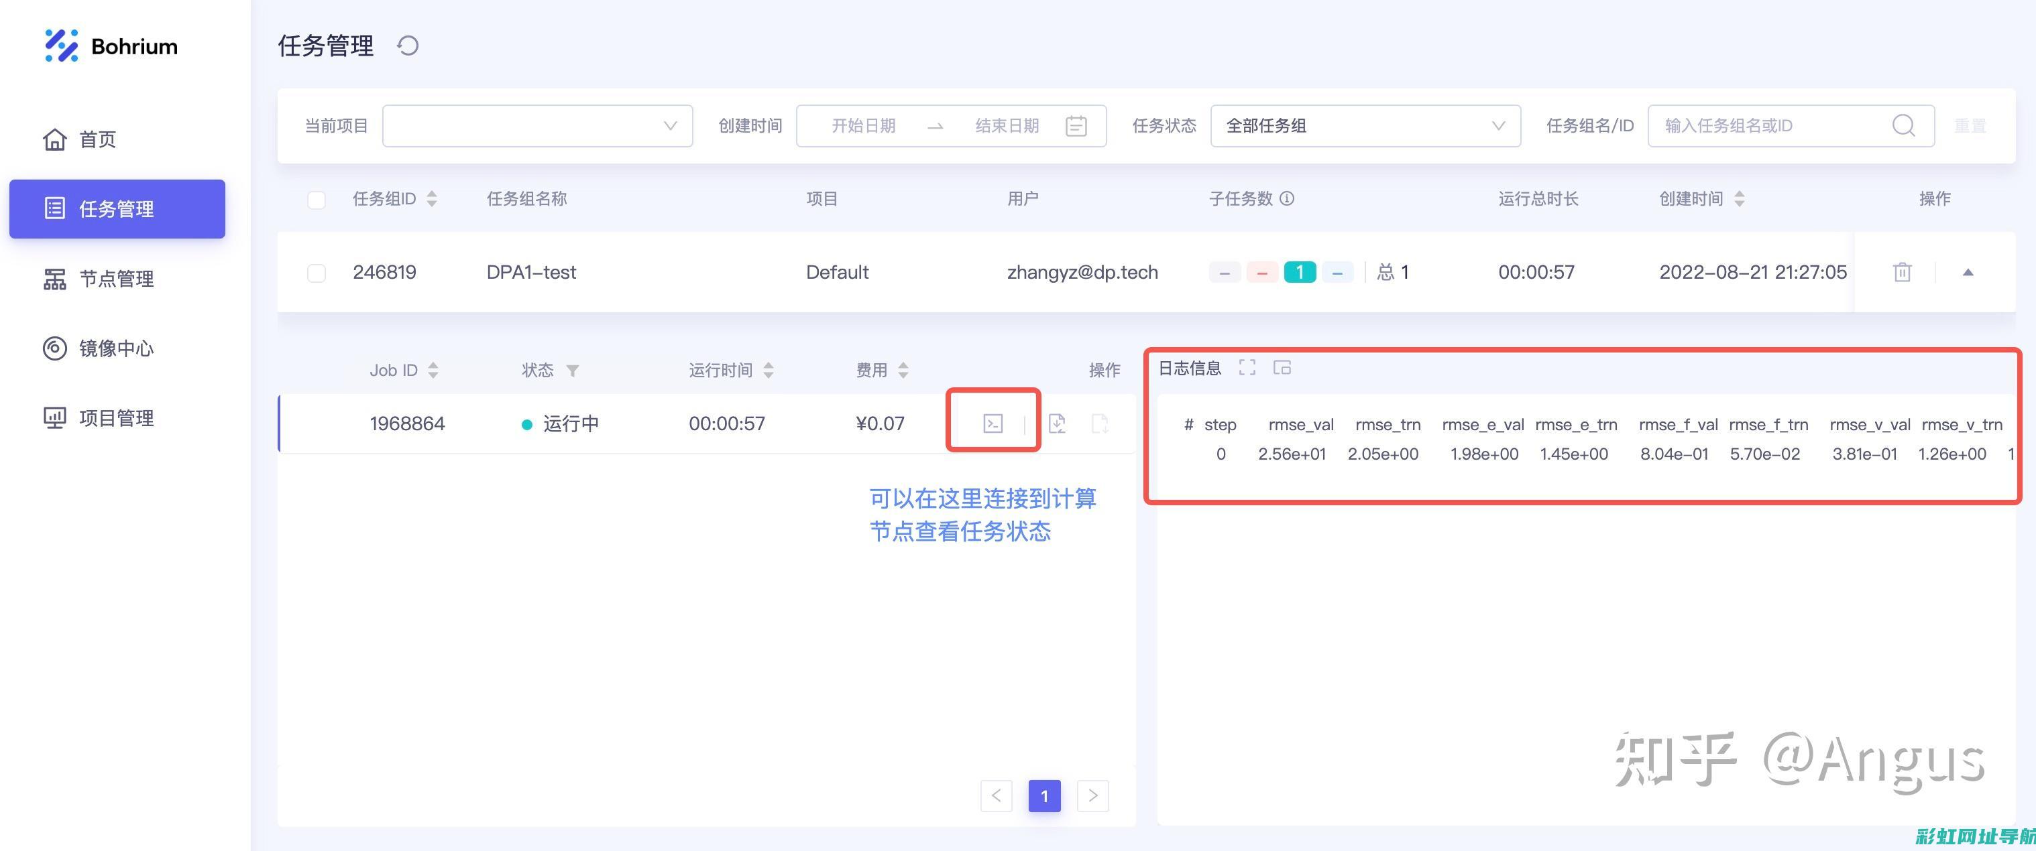2036x851 pixels.
Task: Click task group name DPA1-test
Action: click(x=531, y=272)
